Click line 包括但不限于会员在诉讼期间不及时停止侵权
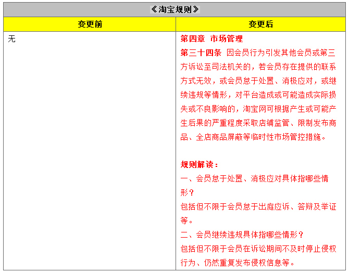The height and width of the screenshot is (273, 349). [258, 249]
